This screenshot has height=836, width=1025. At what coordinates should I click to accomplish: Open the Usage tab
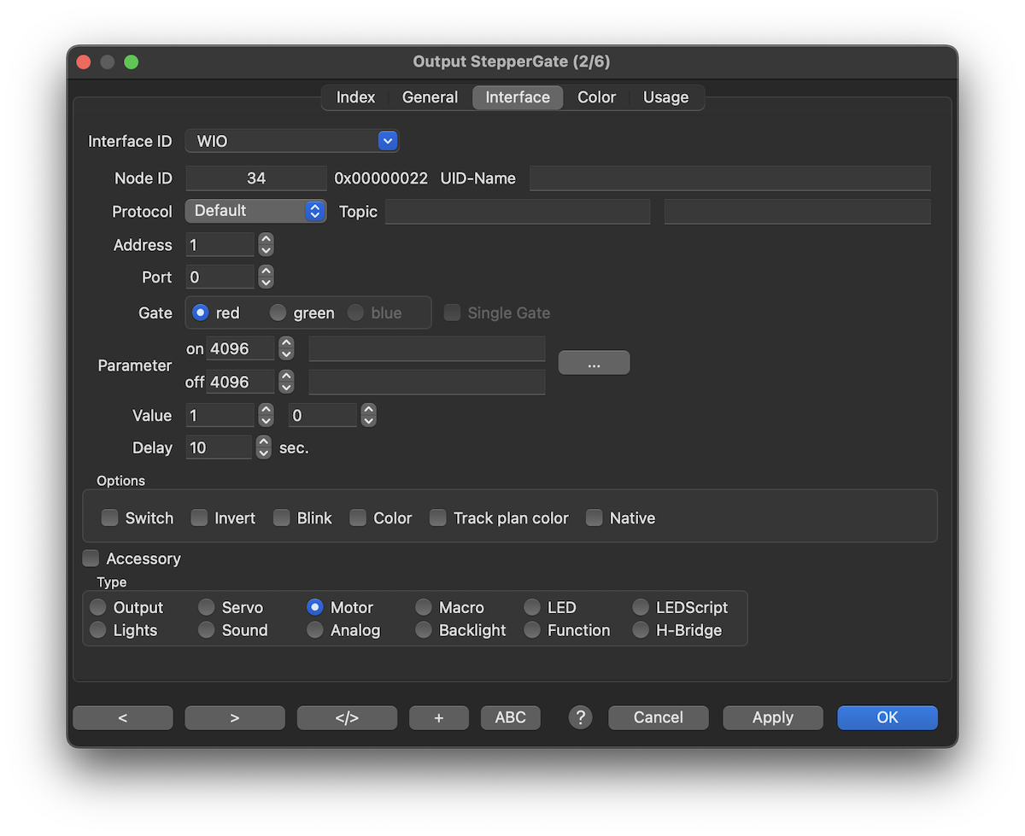(665, 97)
